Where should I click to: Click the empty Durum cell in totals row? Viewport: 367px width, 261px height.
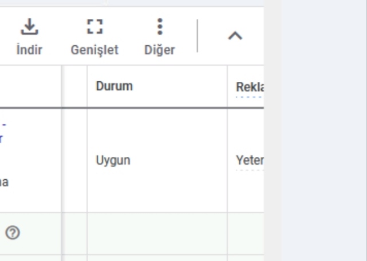click(x=157, y=234)
